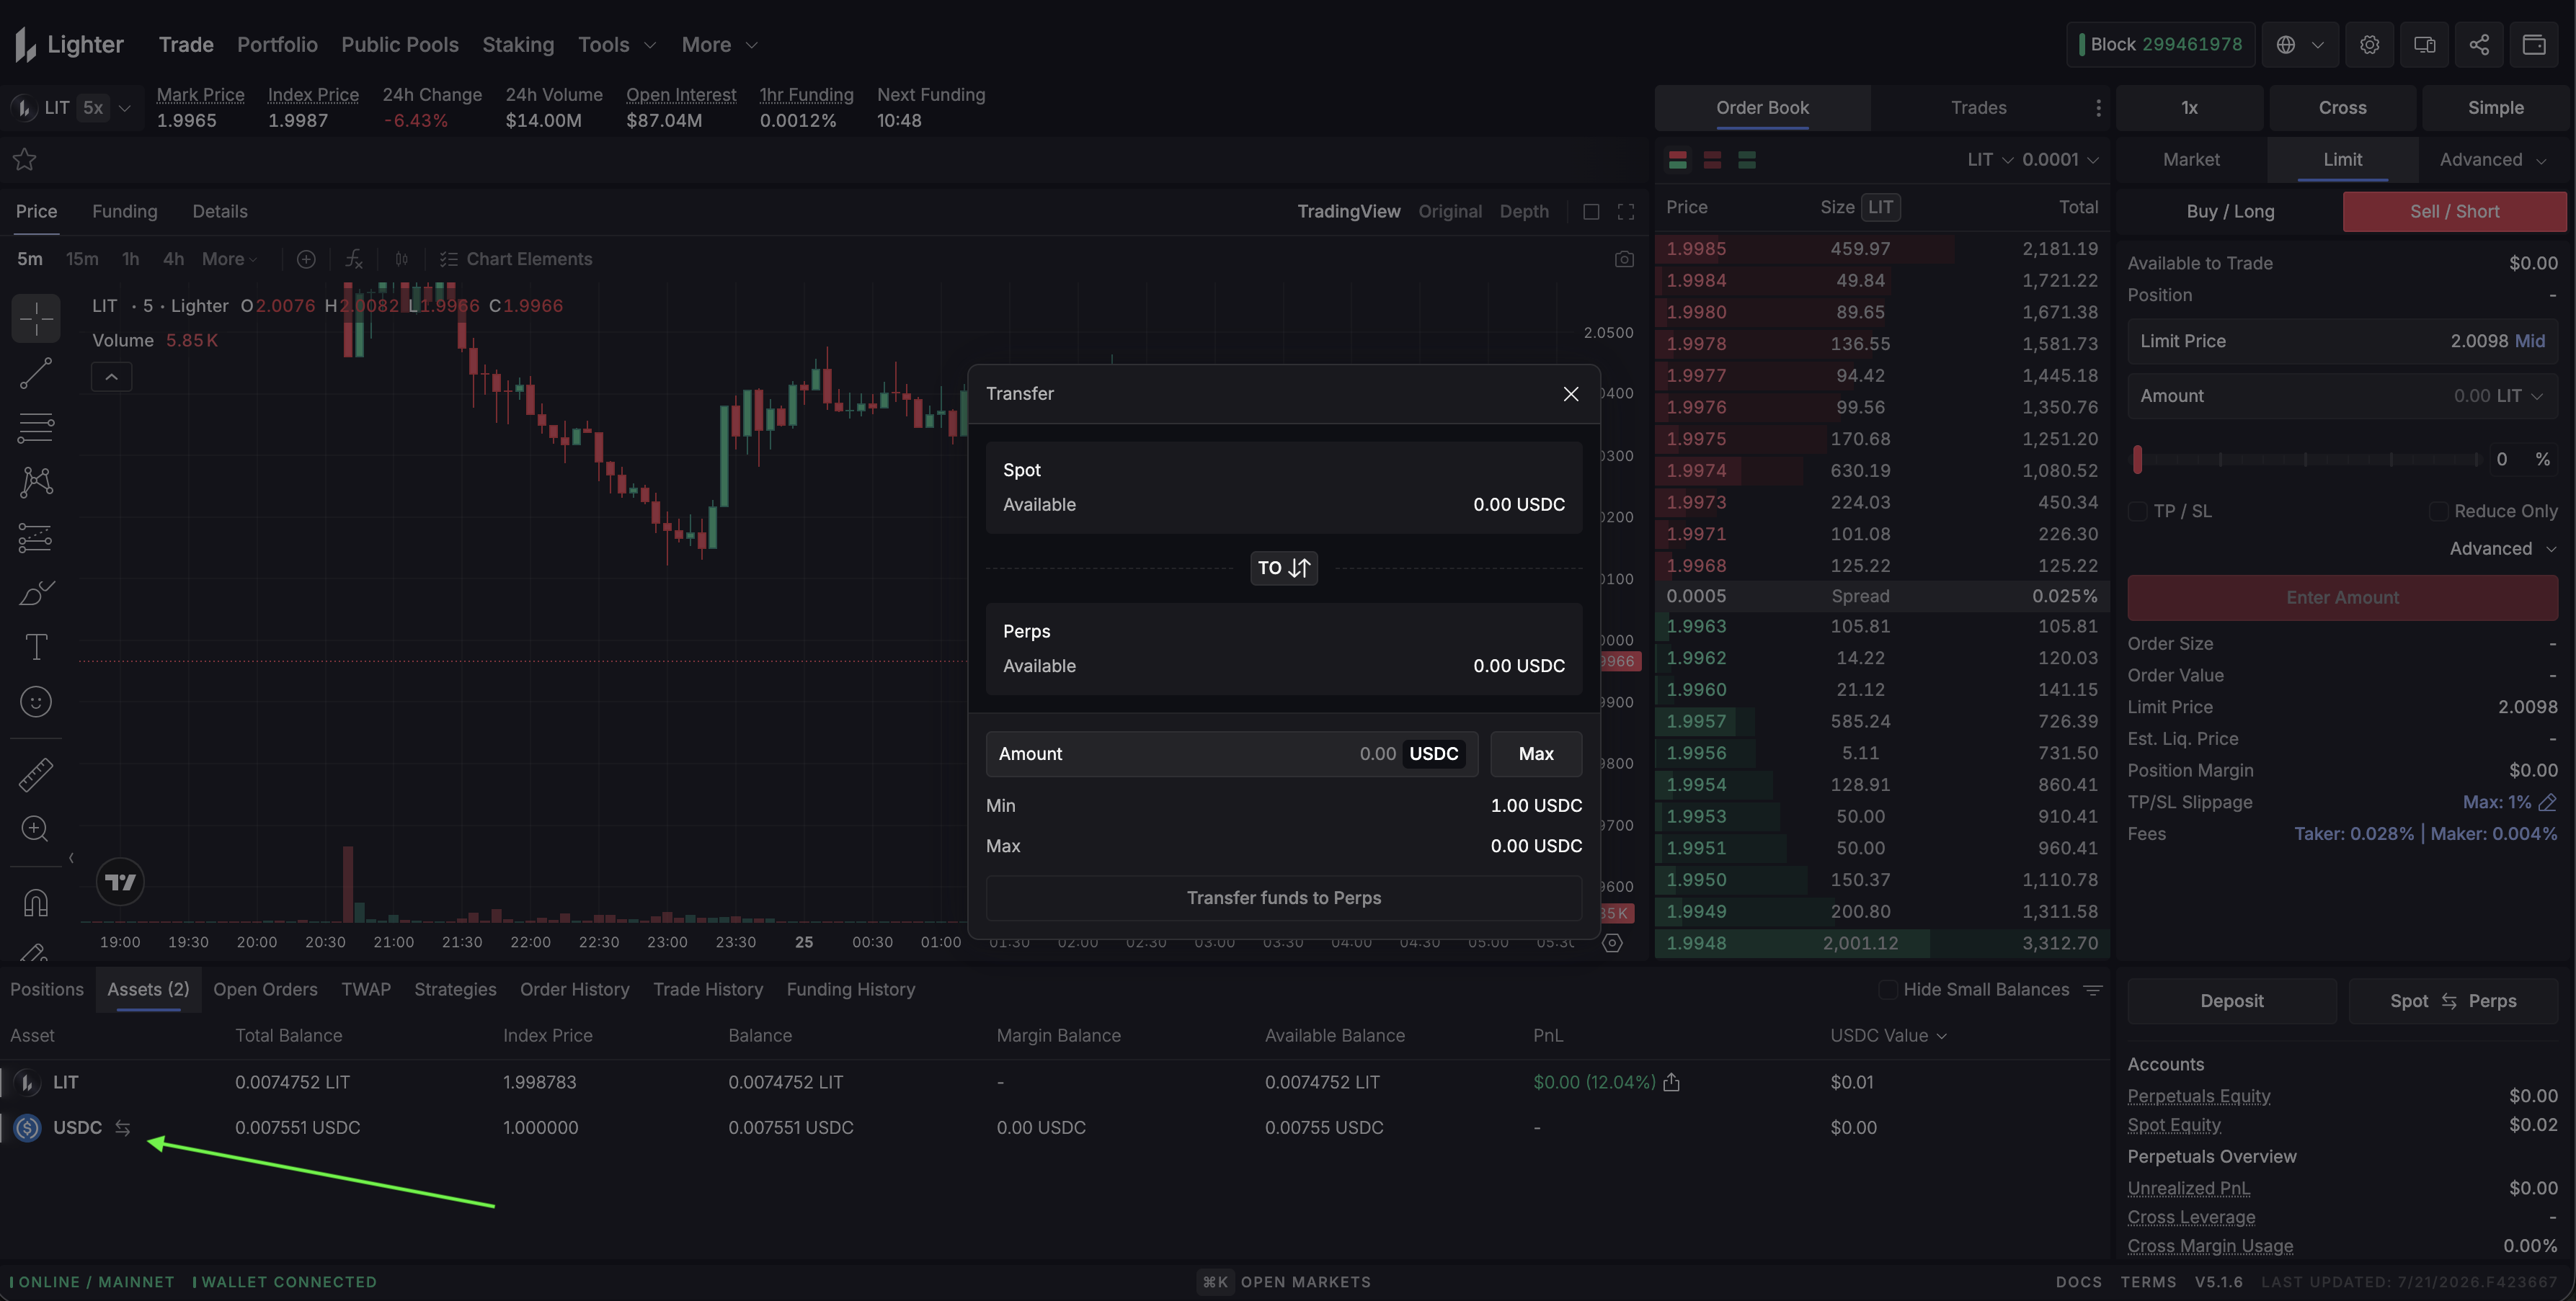Open the emoji icons tool
2576x1301 pixels.
click(36, 702)
